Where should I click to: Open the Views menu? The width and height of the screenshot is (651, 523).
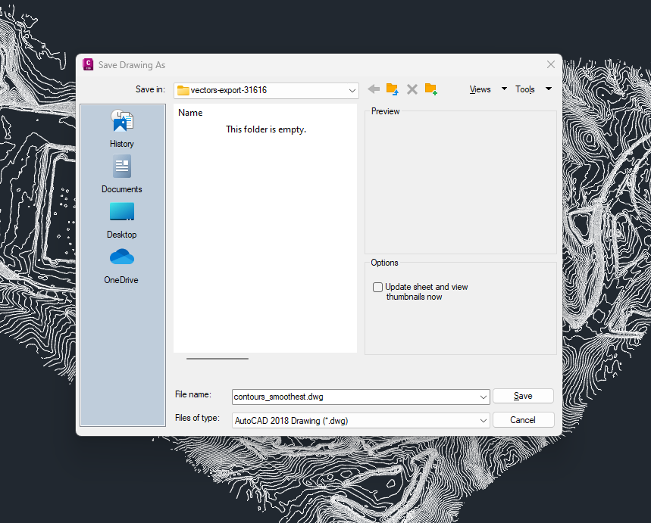click(x=487, y=89)
